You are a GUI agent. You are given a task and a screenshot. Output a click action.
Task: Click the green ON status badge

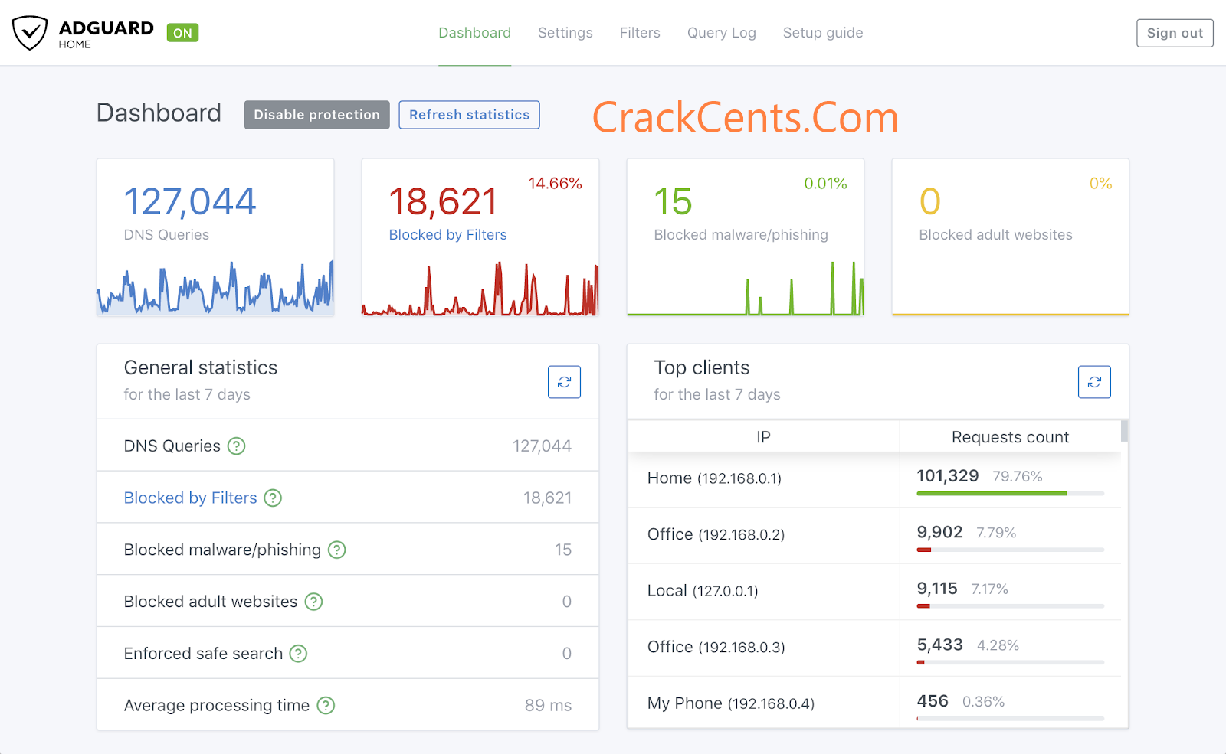pyautogui.click(x=182, y=33)
